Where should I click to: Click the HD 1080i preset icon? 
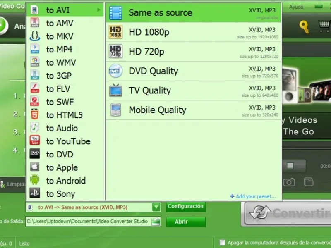(116, 32)
